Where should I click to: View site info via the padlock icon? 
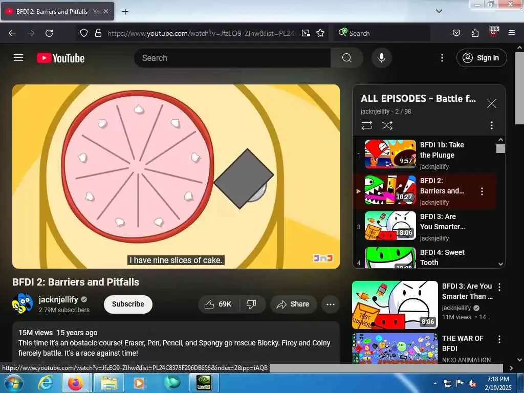coord(98,33)
